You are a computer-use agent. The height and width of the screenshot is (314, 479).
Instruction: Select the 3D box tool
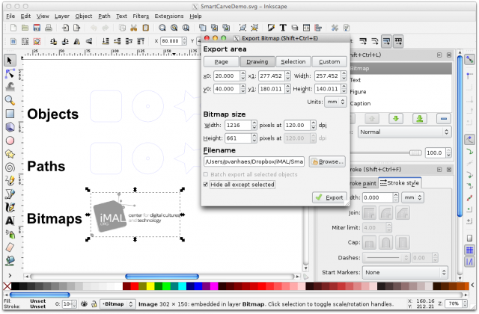10,127
